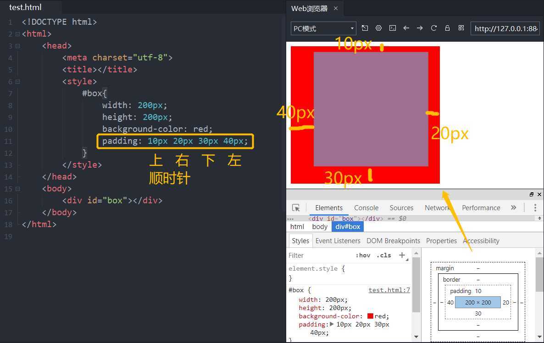Open the Event Listeners sidebar tab
The width and height of the screenshot is (544, 343).
pos(338,241)
